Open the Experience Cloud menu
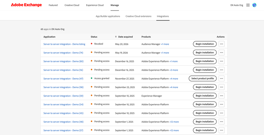The height and width of the screenshot is (135, 264). 95,5
